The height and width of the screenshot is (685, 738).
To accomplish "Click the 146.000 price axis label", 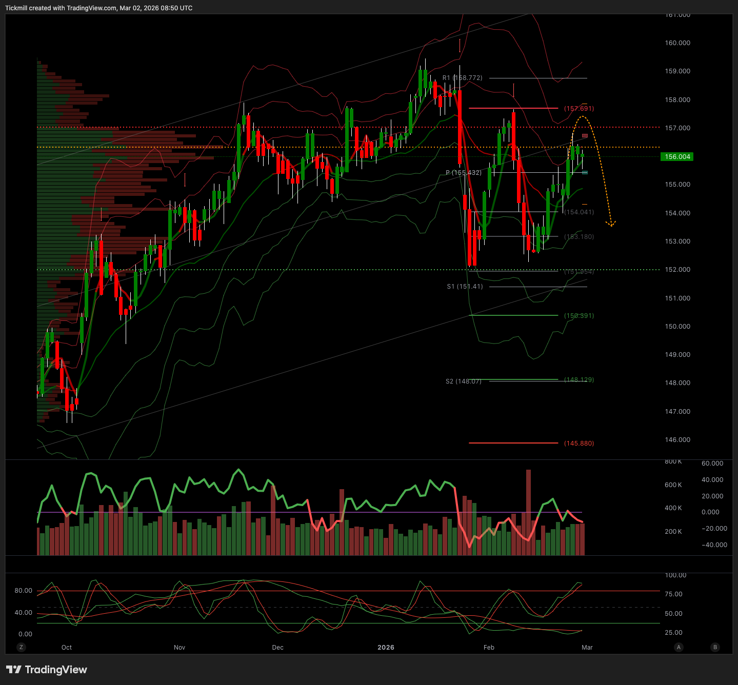I will click(x=677, y=440).
